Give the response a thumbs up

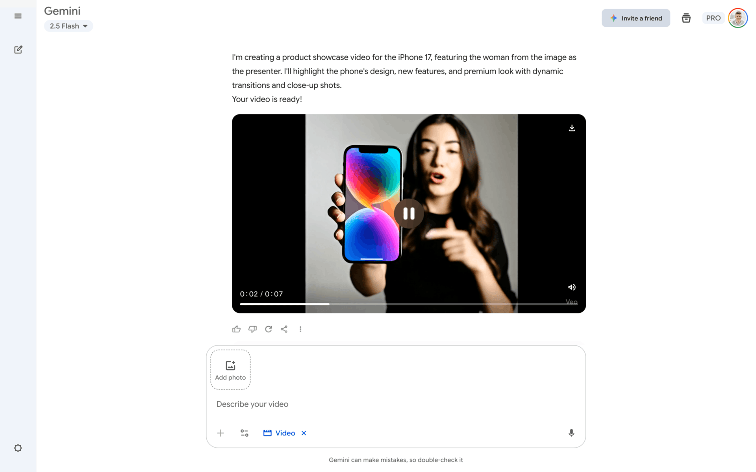236,329
